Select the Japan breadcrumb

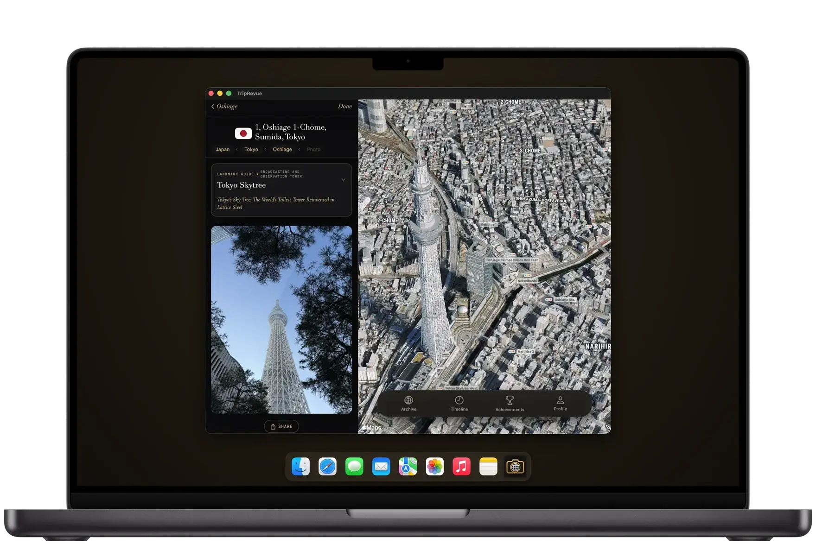pyautogui.click(x=223, y=149)
